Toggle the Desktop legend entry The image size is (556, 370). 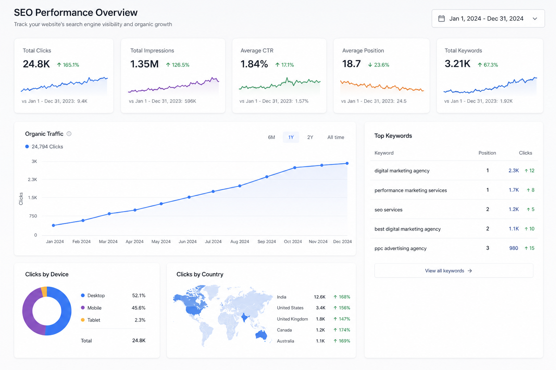(93, 296)
